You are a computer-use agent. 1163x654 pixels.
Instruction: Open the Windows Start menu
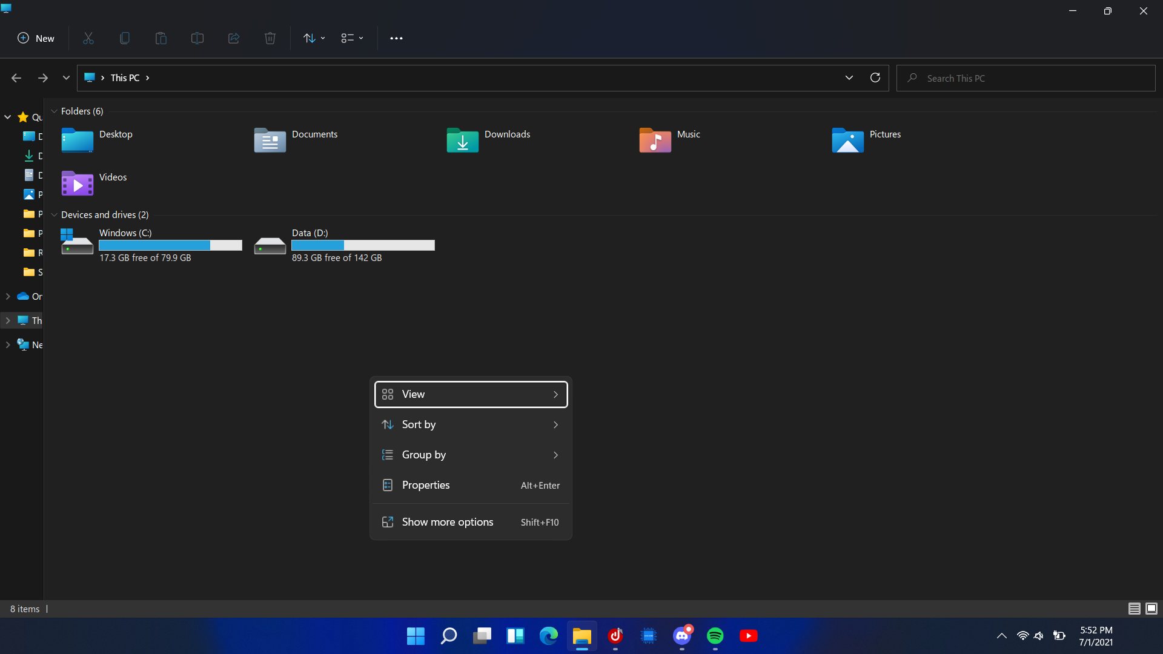[x=416, y=636]
